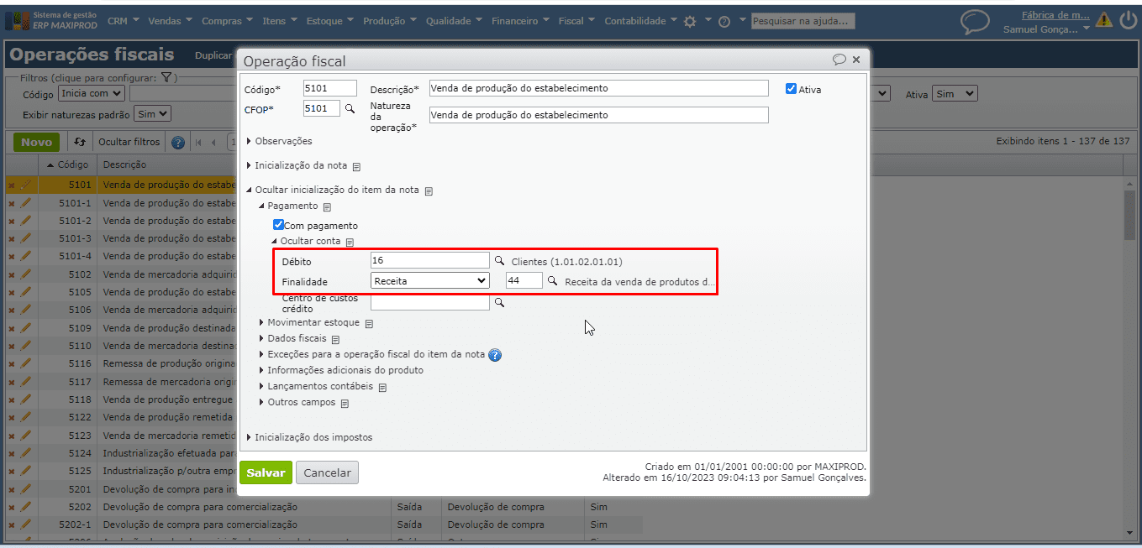Open Exibir naturezas padrão dropdown
Screen dimensions: 1142x548
click(x=153, y=113)
